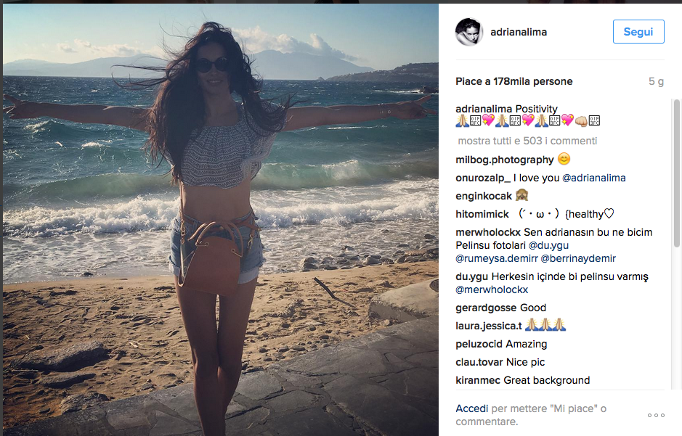This screenshot has width=682, height=436.
Task: Open the @adrianalima mention in onurozalp_ comment
Action: point(593,178)
